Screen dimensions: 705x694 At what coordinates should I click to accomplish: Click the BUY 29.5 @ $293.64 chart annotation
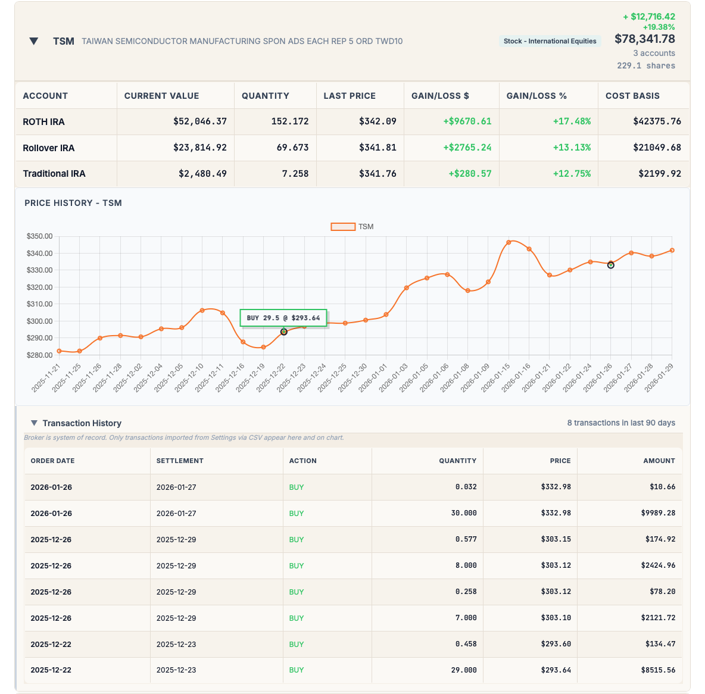click(x=283, y=318)
